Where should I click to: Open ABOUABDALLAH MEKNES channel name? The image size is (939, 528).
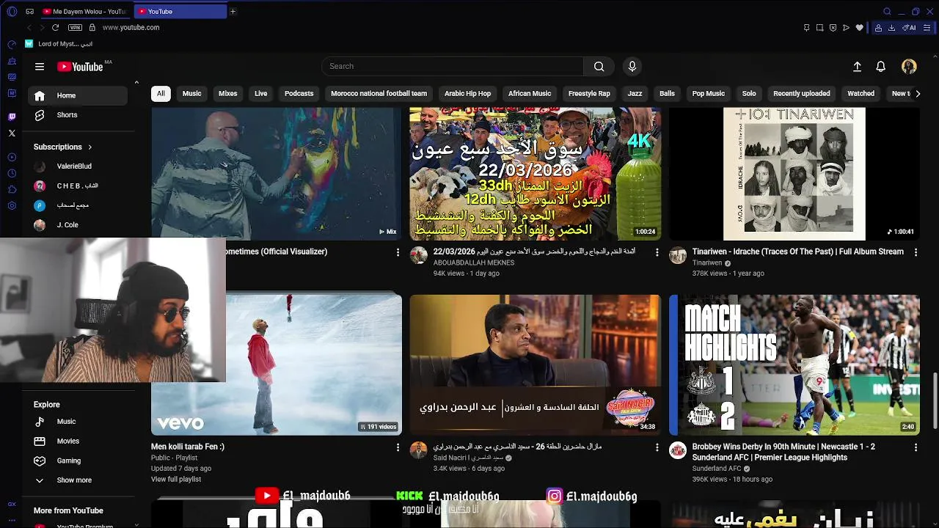(x=474, y=263)
